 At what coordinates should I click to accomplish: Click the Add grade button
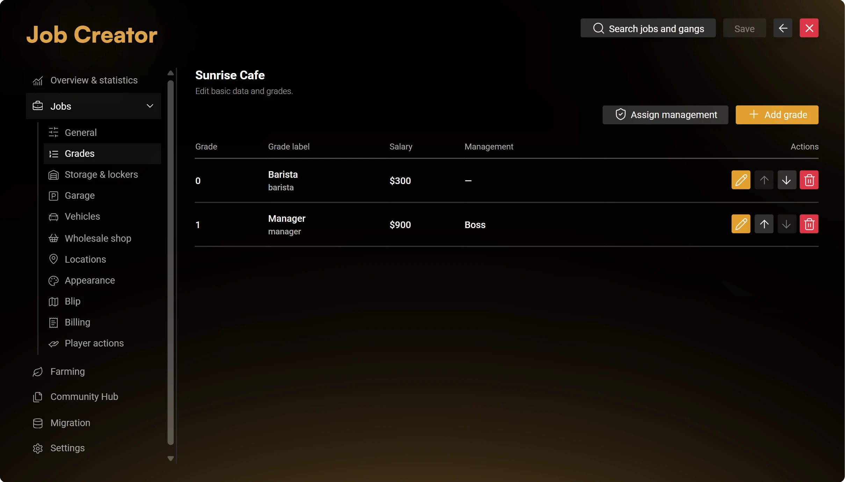click(x=777, y=115)
